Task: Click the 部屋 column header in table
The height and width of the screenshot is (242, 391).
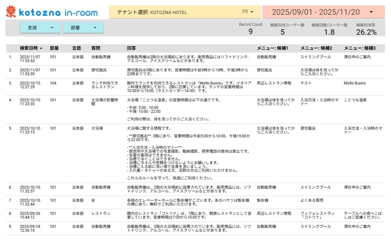Action: coord(54,48)
